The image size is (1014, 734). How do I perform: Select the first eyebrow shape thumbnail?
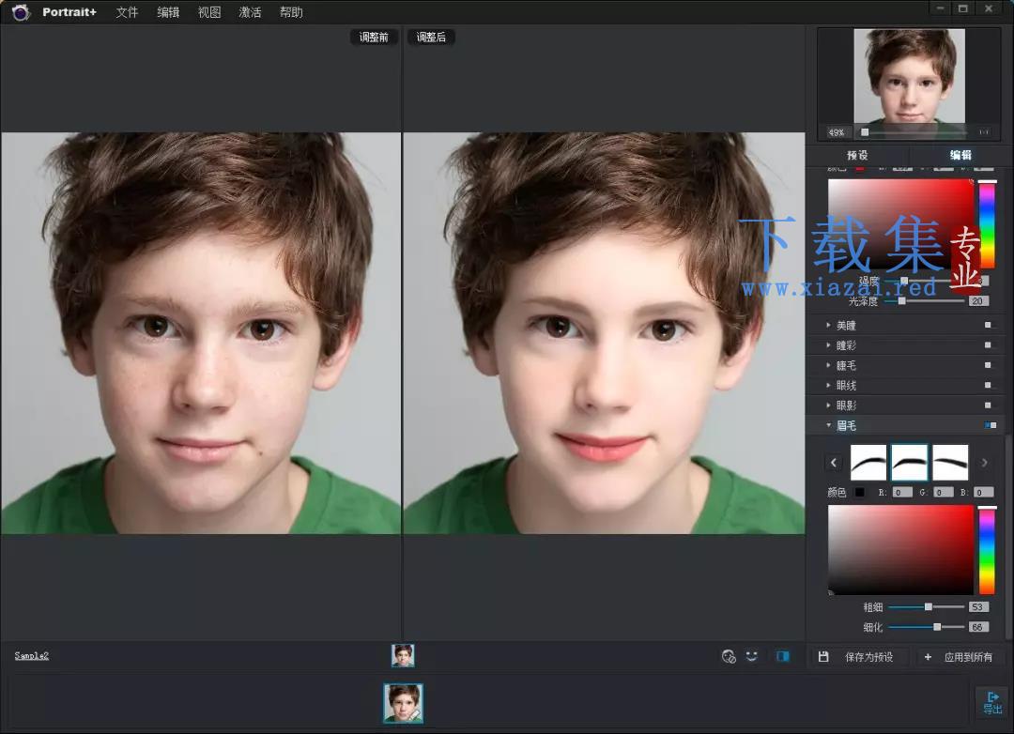(x=868, y=463)
